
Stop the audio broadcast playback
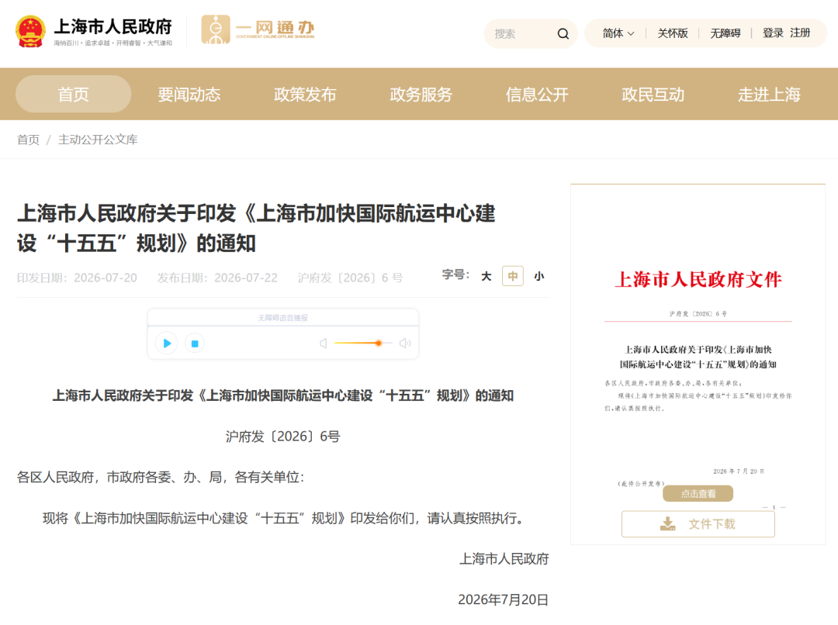(x=195, y=344)
